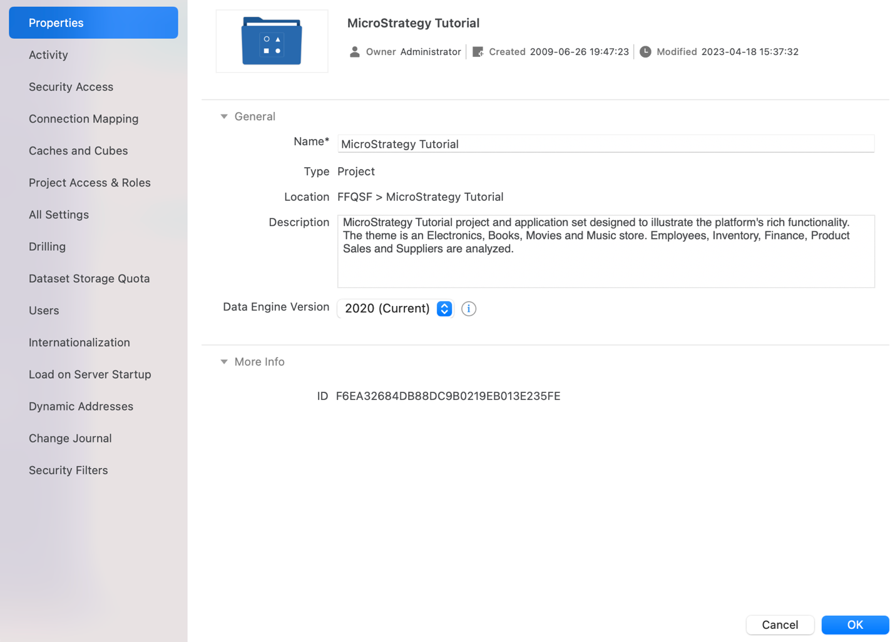Open the Data Engine Version dropdown
Image resolution: width=895 pixels, height=642 pixels.
click(x=396, y=308)
